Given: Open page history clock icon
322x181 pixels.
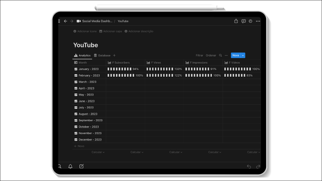Looking at the screenshot, I should tap(251, 21).
